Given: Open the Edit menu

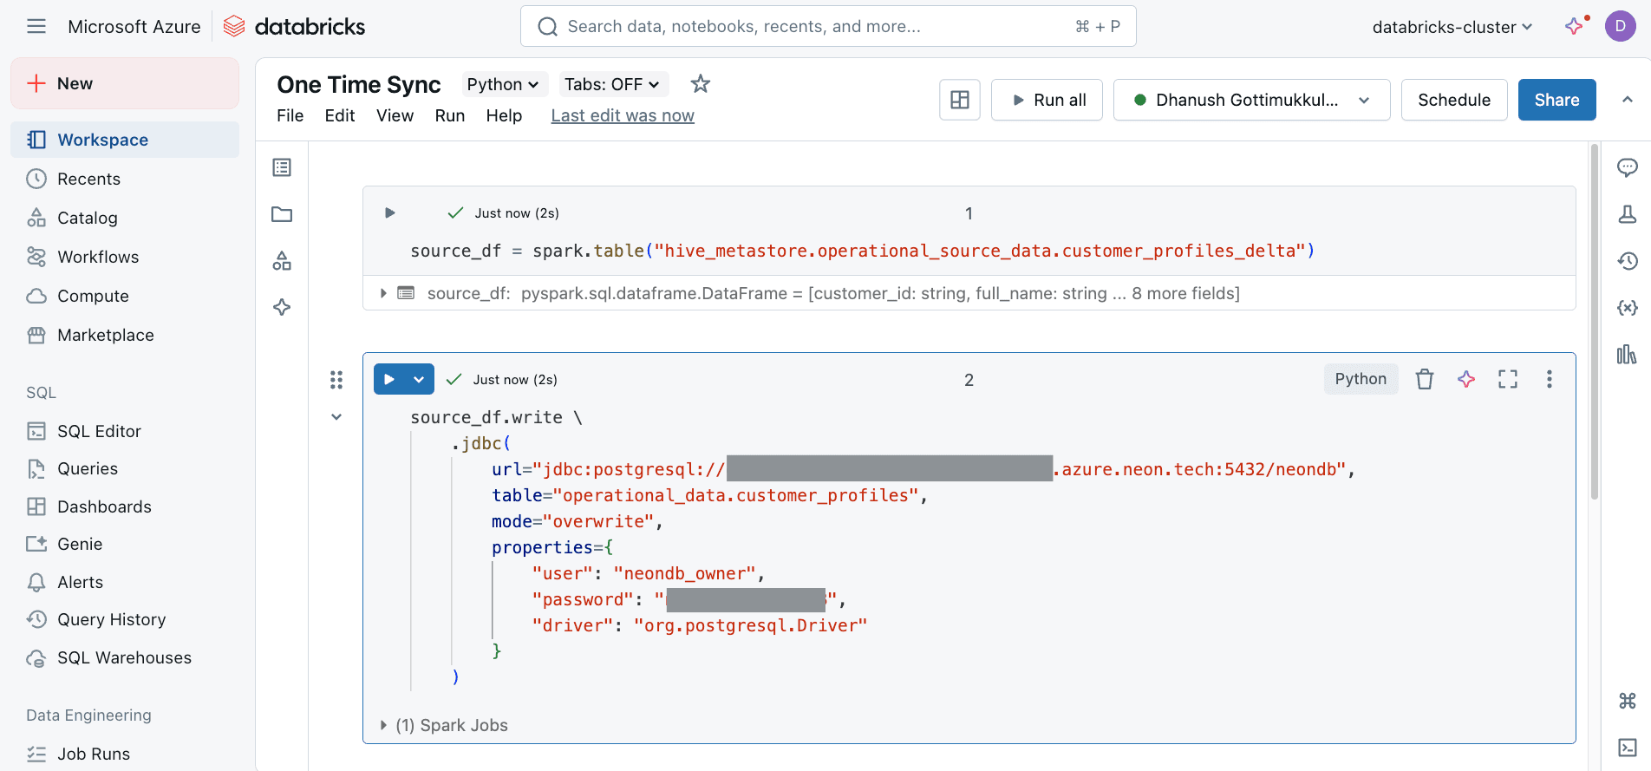Looking at the screenshot, I should coord(340,115).
